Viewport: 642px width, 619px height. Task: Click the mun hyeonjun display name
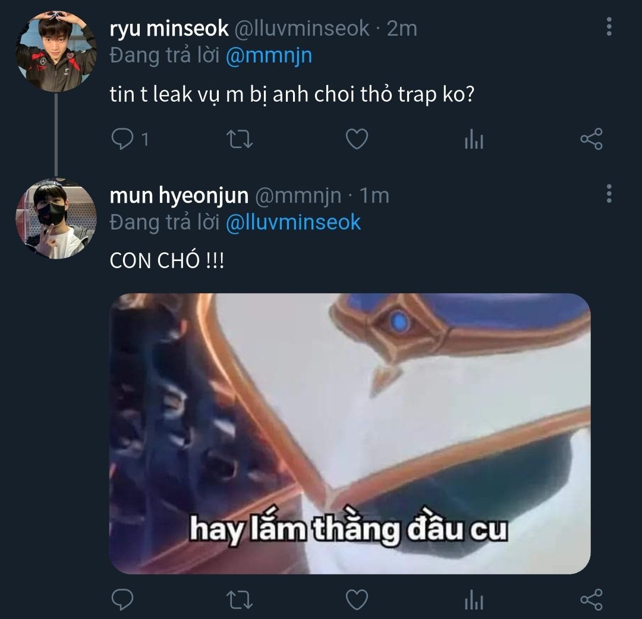pyautogui.click(x=179, y=195)
